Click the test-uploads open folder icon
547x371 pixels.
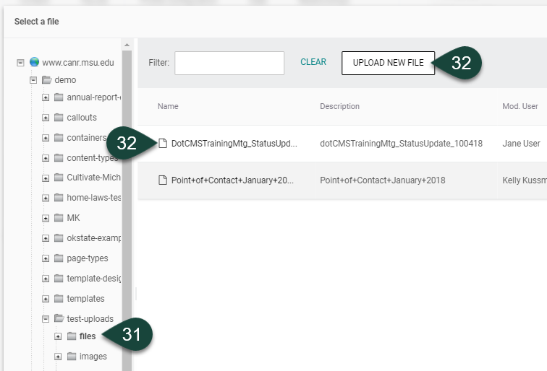59,319
